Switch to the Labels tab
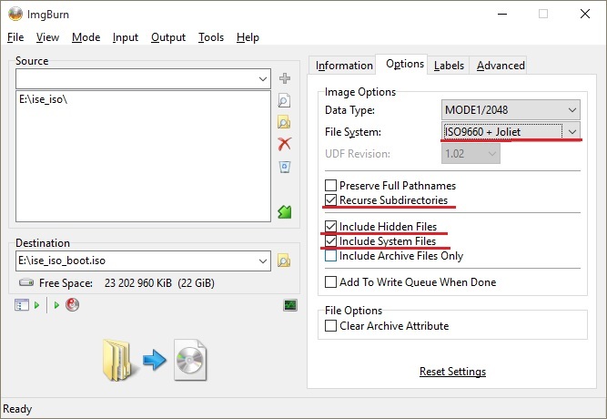The height and width of the screenshot is (419, 607). [x=449, y=65]
